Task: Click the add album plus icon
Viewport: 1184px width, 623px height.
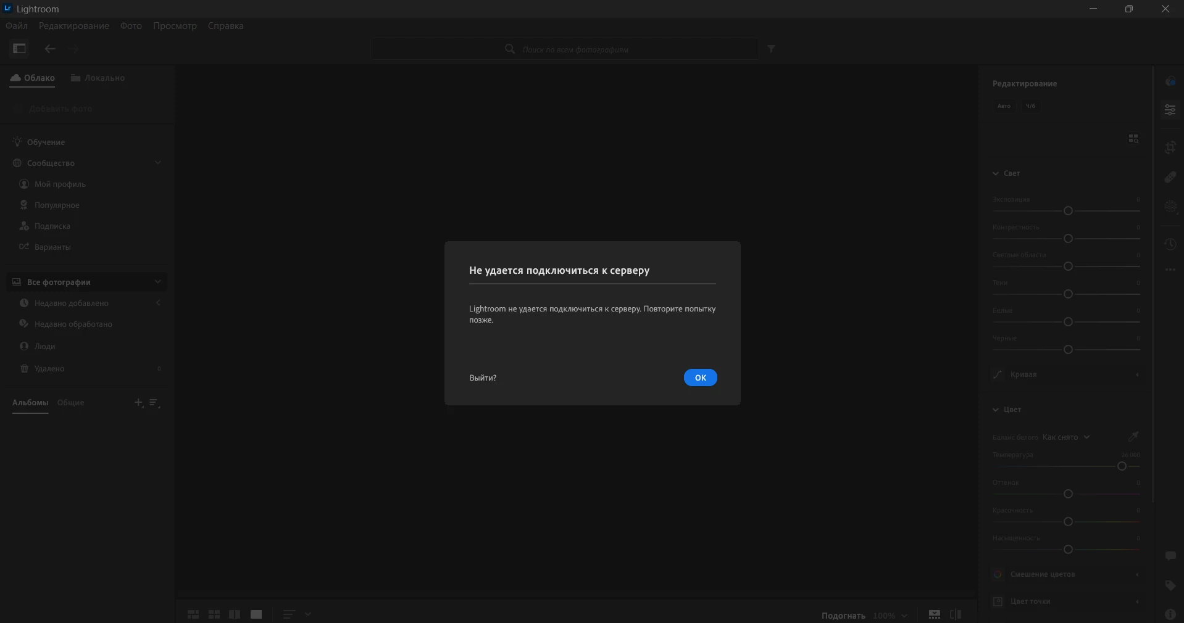Action: tap(139, 403)
